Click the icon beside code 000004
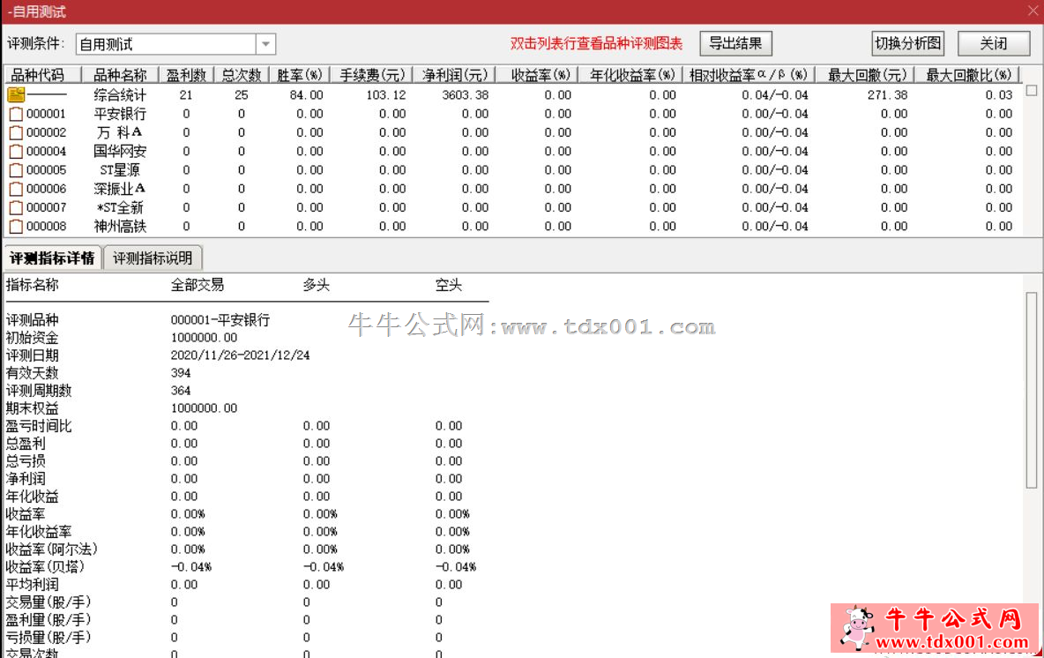Viewport: 1044px width, 658px height. click(x=15, y=151)
